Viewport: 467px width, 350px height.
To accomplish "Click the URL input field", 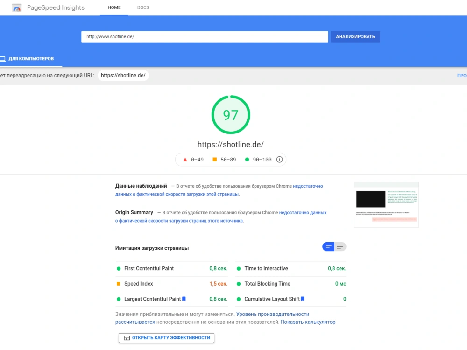I will [205, 37].
